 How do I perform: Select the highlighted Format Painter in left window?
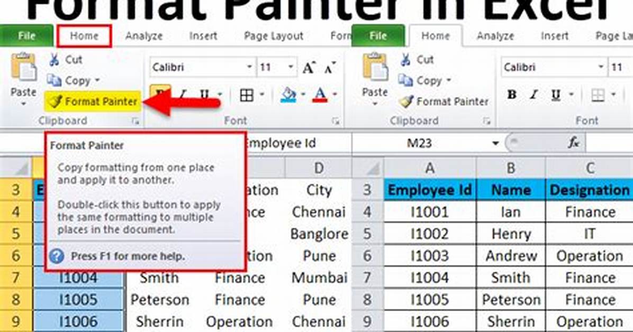93,102
